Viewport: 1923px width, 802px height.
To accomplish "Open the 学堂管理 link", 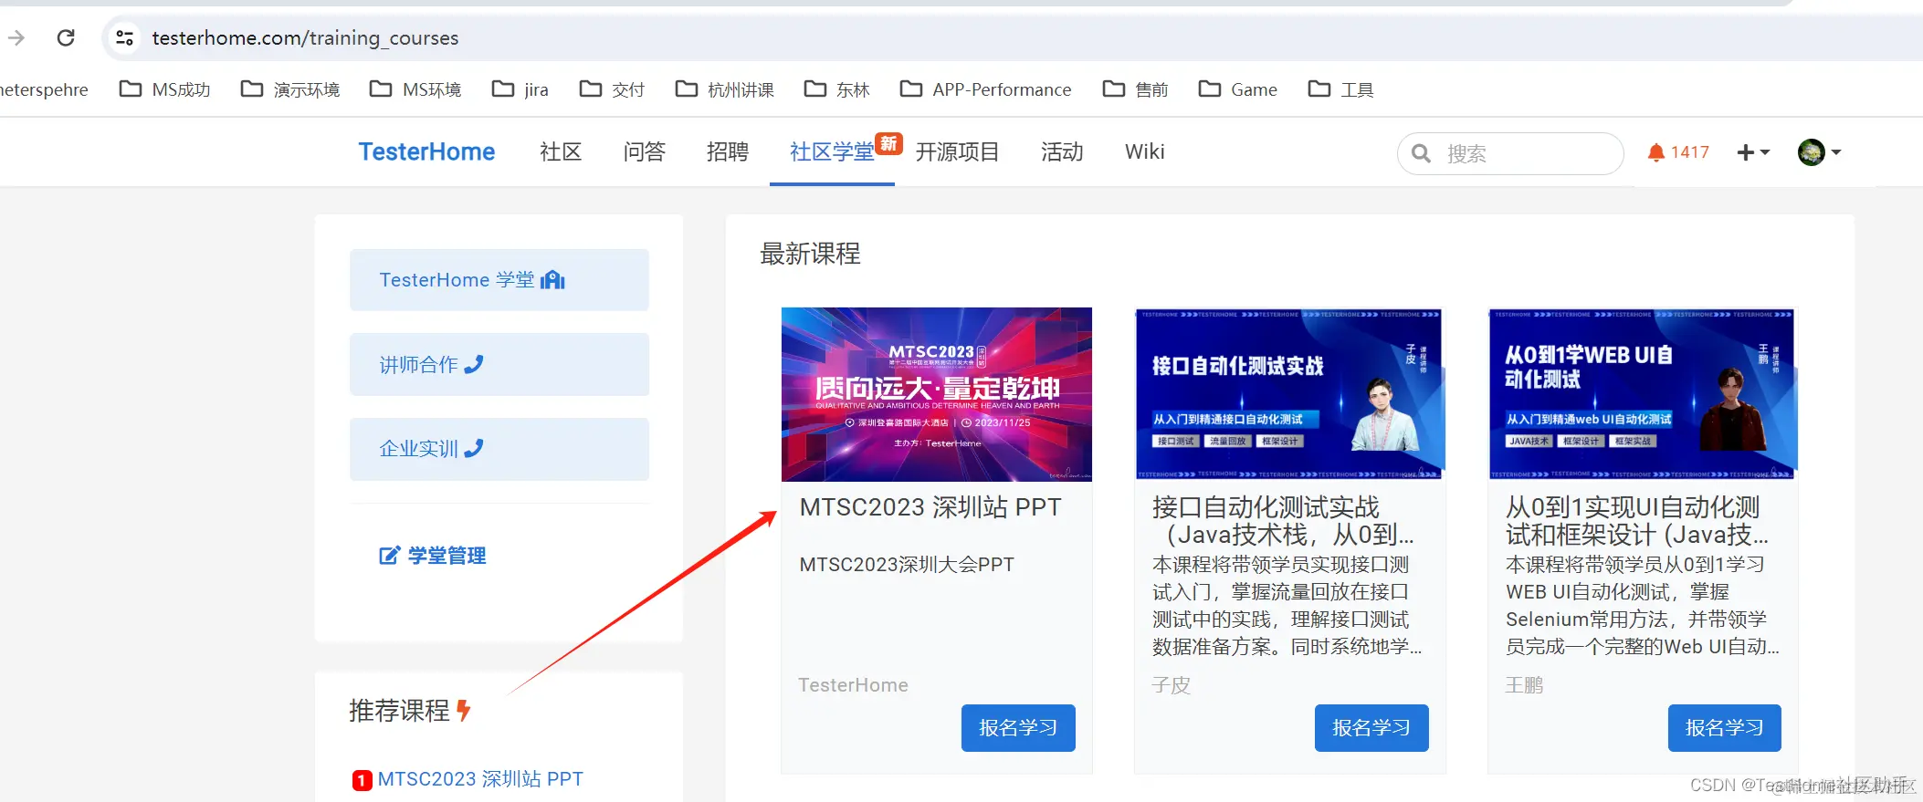I will pyautogui.click(x=433, y=556).
